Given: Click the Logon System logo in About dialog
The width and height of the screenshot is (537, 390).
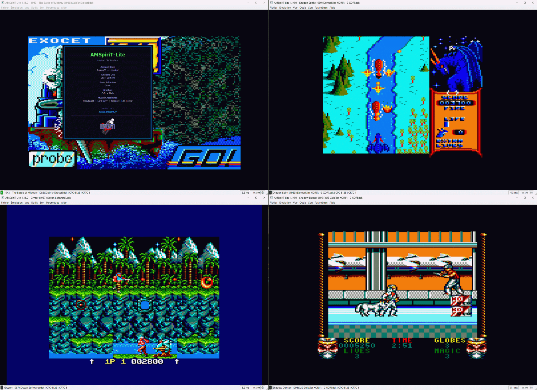Looking at the screenshot, I should [108, 126].
